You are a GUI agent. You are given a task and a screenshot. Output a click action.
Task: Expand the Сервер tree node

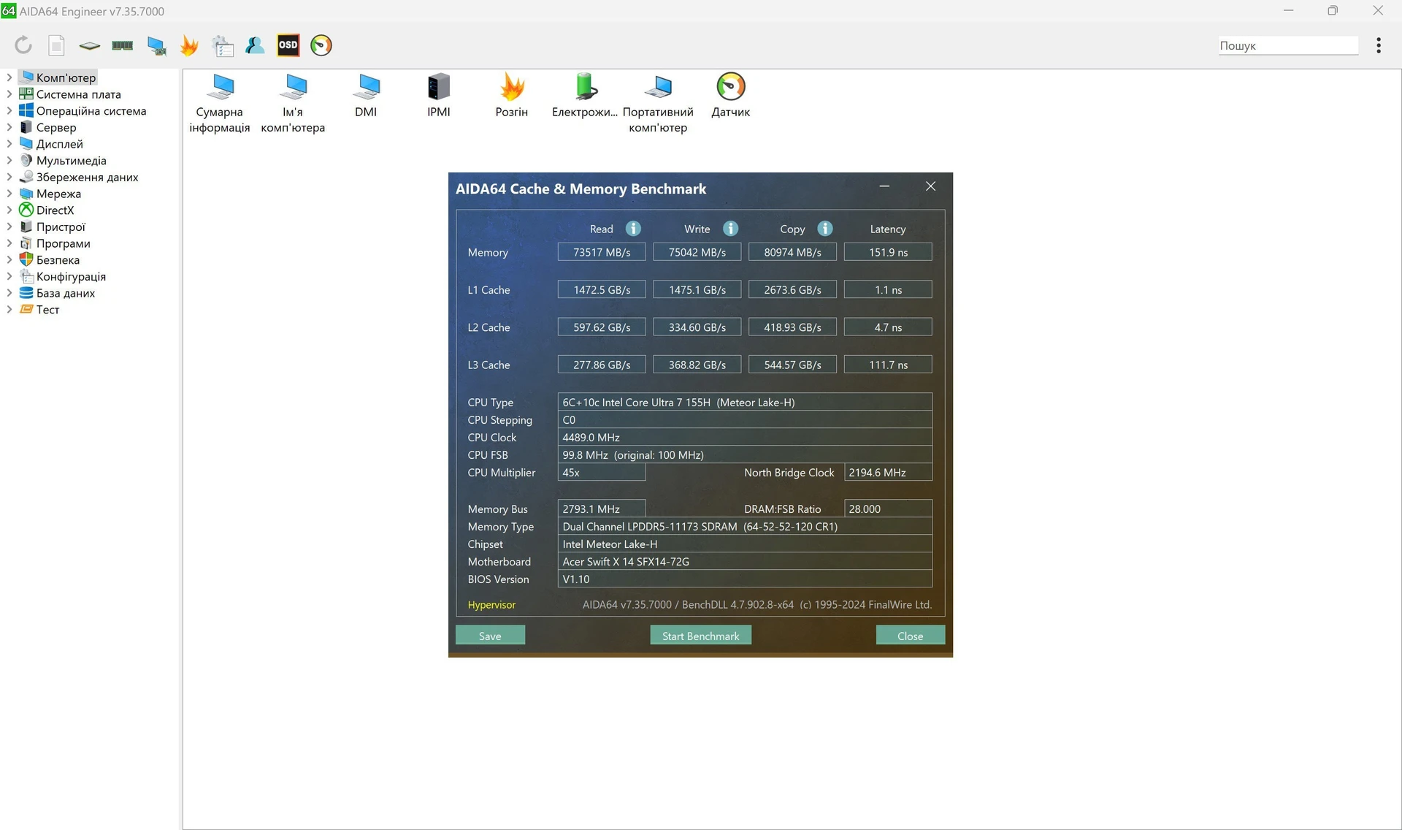[9, 127]
